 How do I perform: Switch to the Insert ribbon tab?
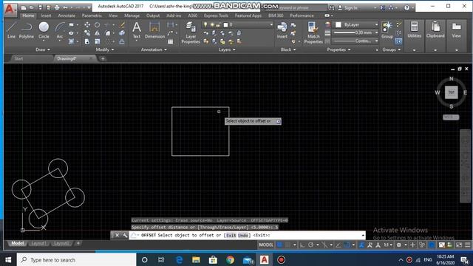click(46, 16)
